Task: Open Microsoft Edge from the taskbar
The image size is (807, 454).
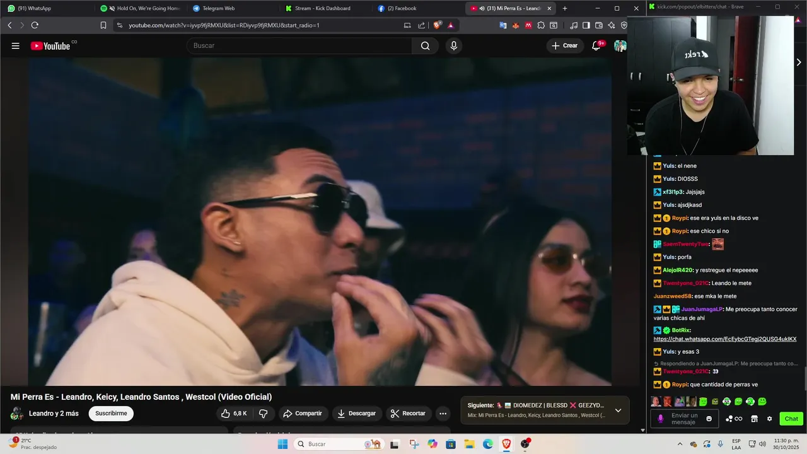Action: tap(488, 444)
